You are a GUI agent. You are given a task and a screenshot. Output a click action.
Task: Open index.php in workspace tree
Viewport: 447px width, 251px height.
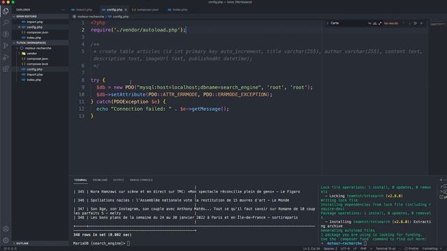coord(34,80)
